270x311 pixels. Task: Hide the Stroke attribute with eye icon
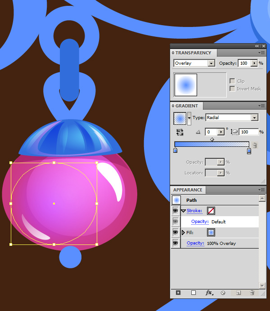(x=175, y=210)
